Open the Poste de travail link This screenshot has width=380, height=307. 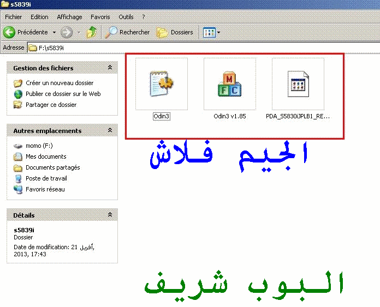click(x=46, y=178)
